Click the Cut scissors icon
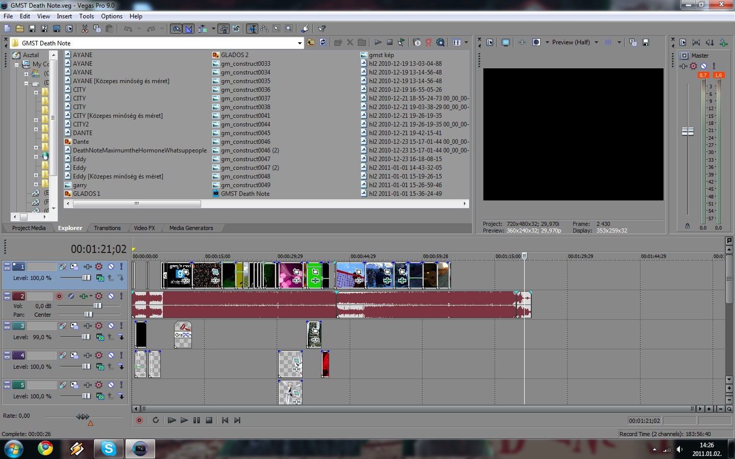Screen dimensions: 735x459 (x=85, y=29)
